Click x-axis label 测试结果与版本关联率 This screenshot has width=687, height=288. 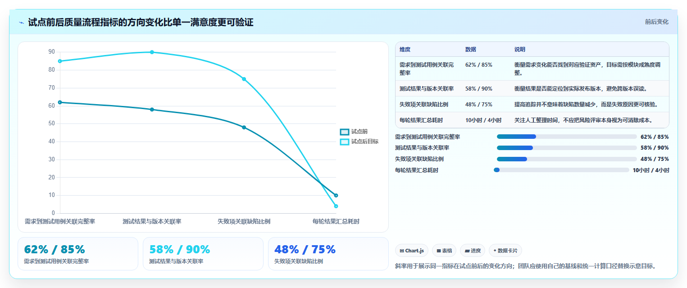click(152, 222)
